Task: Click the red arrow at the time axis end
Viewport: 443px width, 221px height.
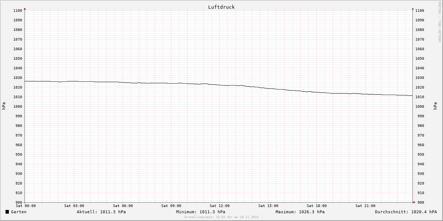Action: coord(414,202)
